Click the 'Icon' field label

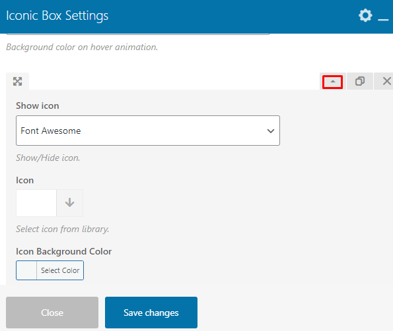point(25,181)
